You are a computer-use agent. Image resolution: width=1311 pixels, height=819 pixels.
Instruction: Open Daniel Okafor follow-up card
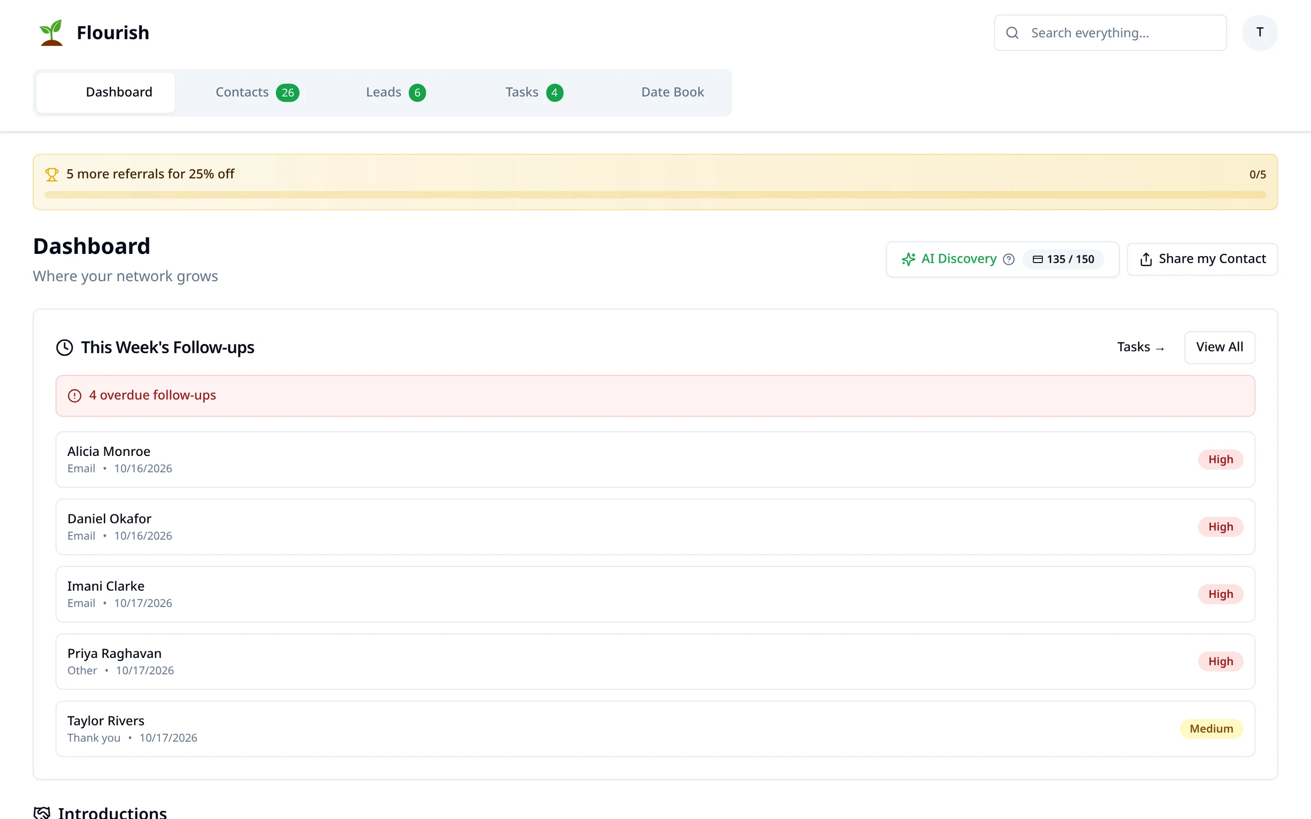point(655,526)
